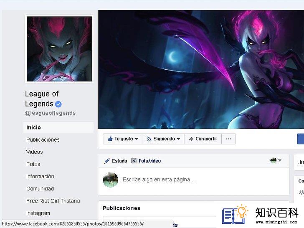Image resolution: width=304 pixels, height=228 pixels.
Task: Click the thumbs-up Te gusta icon
Action: [110, 139]
